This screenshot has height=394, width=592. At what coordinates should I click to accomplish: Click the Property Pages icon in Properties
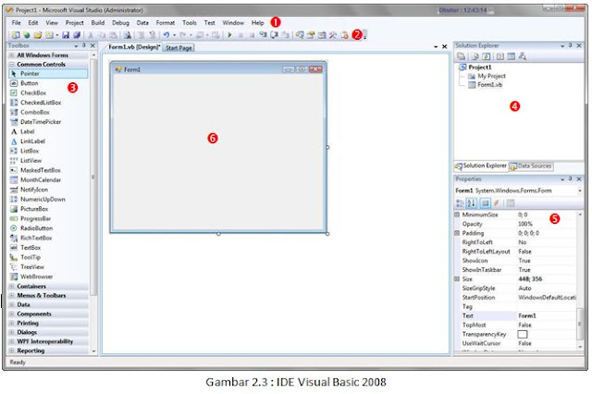click(x=511, y=203)
